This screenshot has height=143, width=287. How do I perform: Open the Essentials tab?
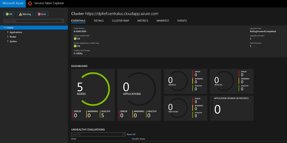pyautogui.click(x=78, y=21)
